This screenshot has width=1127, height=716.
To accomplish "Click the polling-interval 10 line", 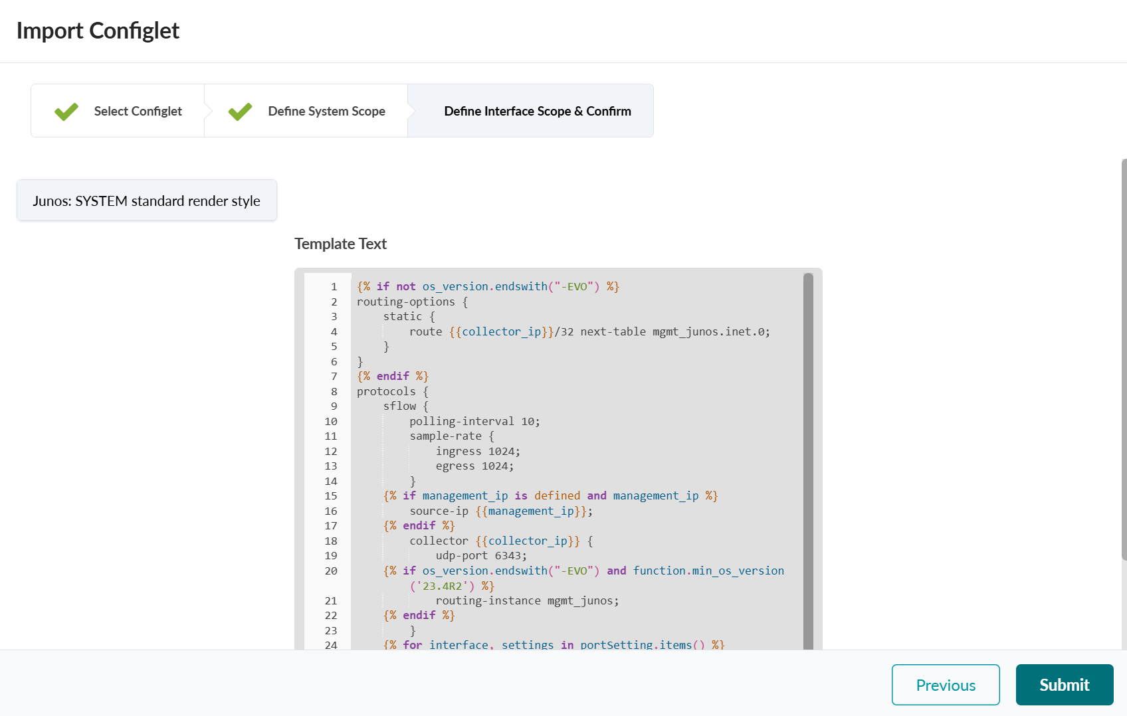I will click(474, 422).
